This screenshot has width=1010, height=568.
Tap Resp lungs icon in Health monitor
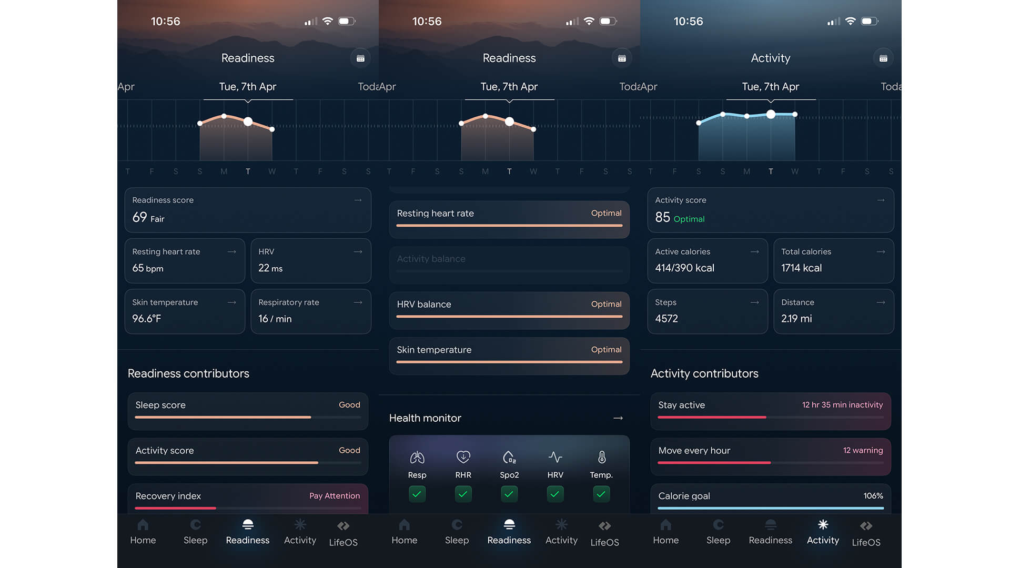tap(417, 457)
